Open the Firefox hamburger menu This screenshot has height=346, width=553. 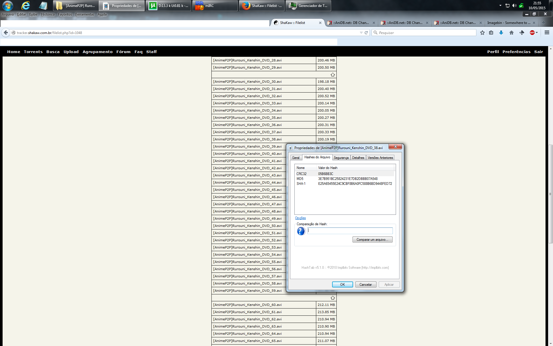(547, 33)
